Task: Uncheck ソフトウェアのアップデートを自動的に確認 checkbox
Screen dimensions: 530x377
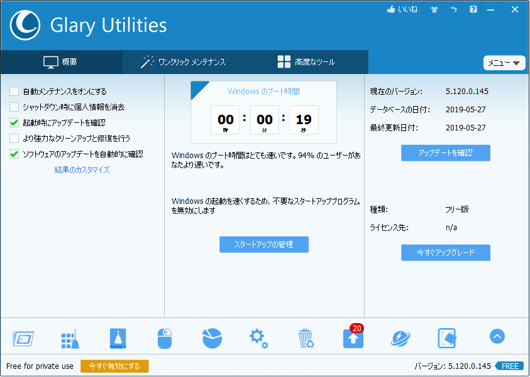Action: click(14, 154)
